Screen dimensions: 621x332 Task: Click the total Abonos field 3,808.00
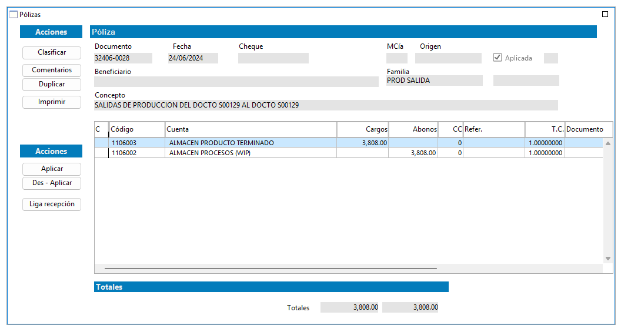(410, 307)
